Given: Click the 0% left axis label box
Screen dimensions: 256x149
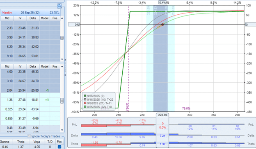Looking at the screenshot, I should point(74,25).
